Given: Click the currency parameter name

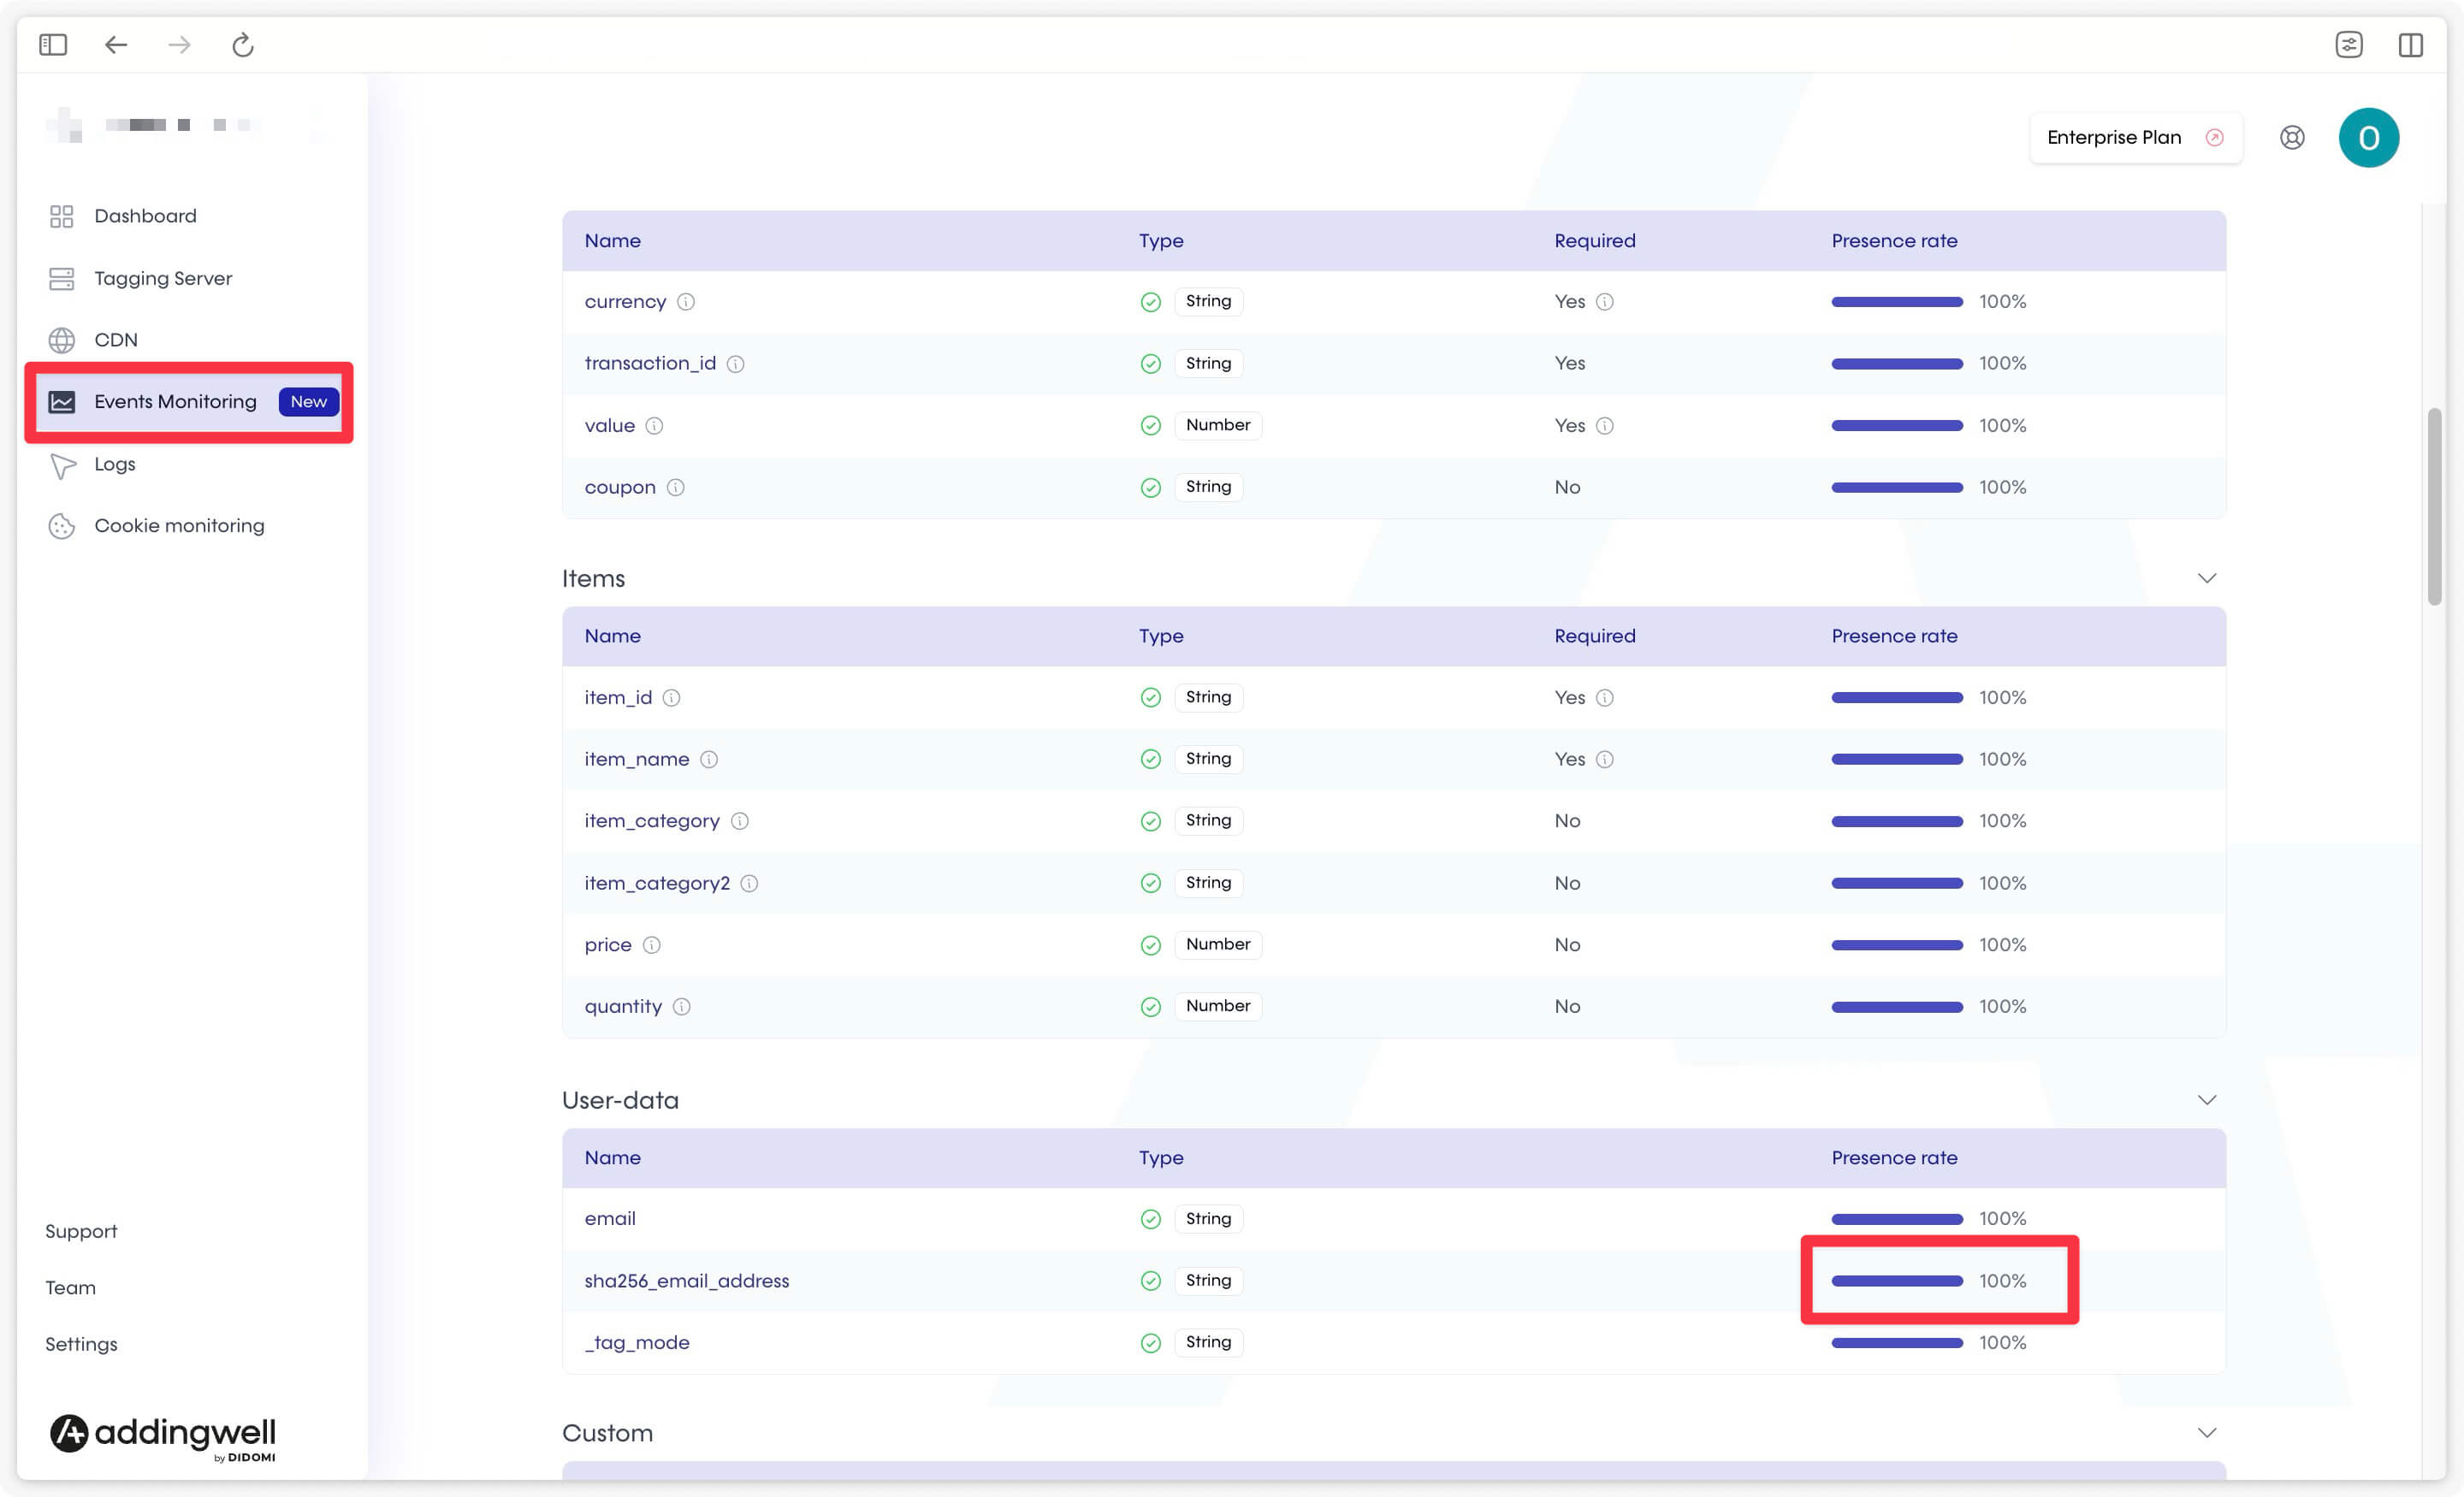Looking at the screenshot, I should pyautogui.click(x=625, y=302).
